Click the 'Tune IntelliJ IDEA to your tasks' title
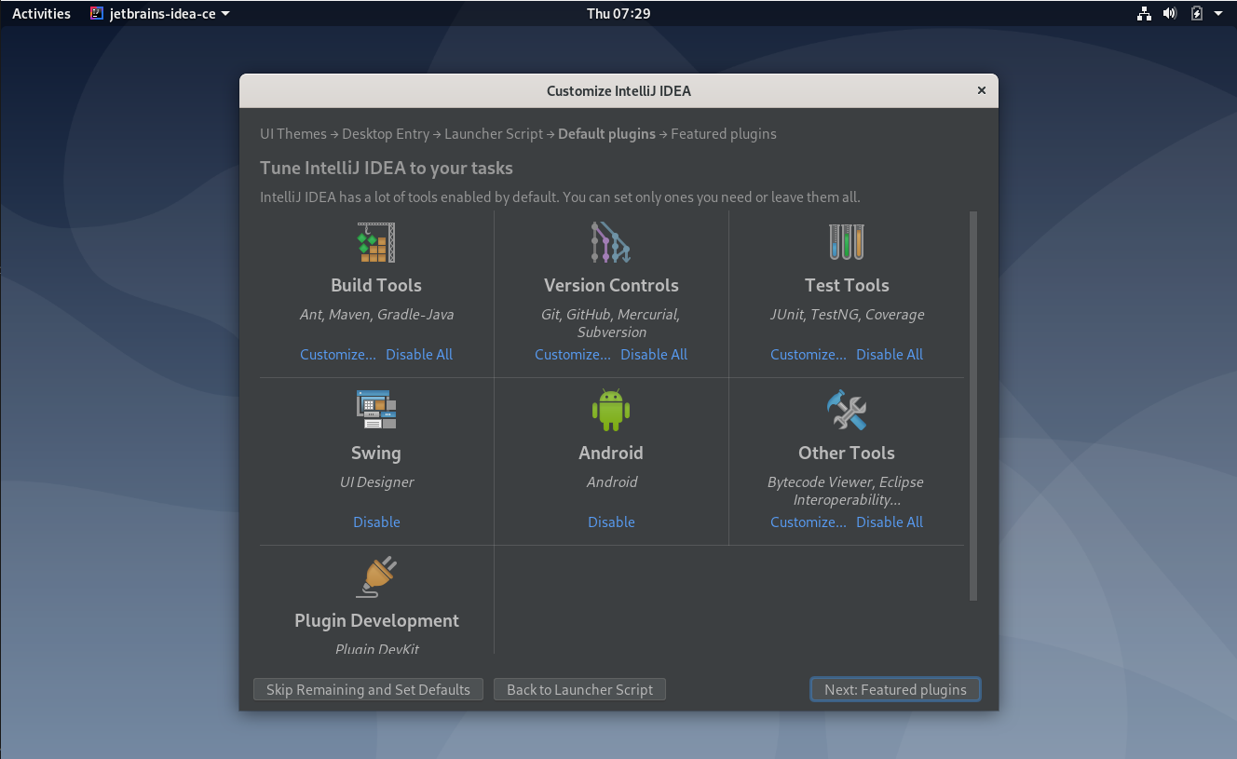 (387, 168)
